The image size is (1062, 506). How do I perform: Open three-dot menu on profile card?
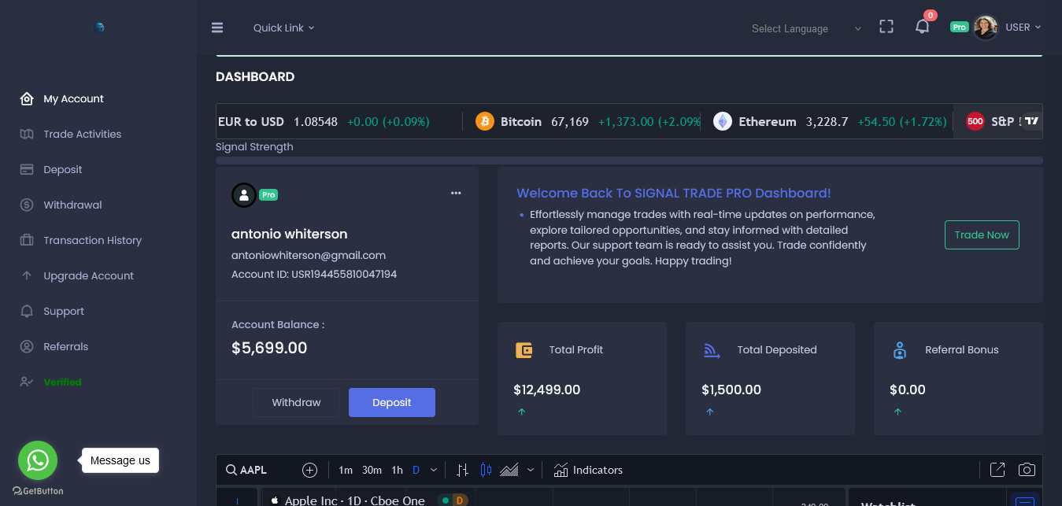click(x=456, y=193)
